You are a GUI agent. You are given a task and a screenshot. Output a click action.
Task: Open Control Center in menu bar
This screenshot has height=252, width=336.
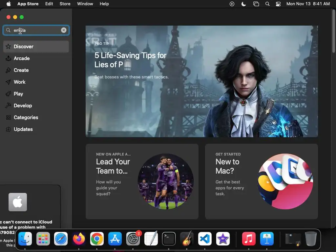pos(278,4)
